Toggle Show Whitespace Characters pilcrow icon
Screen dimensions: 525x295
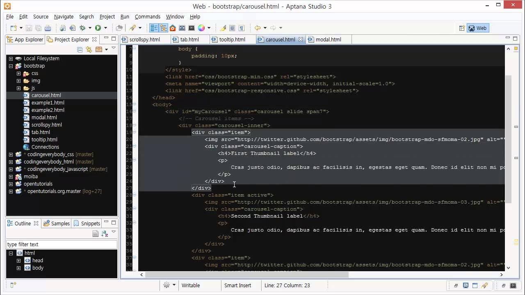point(242,28)
